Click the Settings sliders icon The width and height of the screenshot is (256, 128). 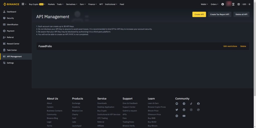[4, 63]
